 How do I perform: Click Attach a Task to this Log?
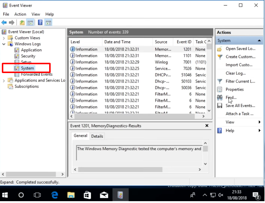(239, 114)
